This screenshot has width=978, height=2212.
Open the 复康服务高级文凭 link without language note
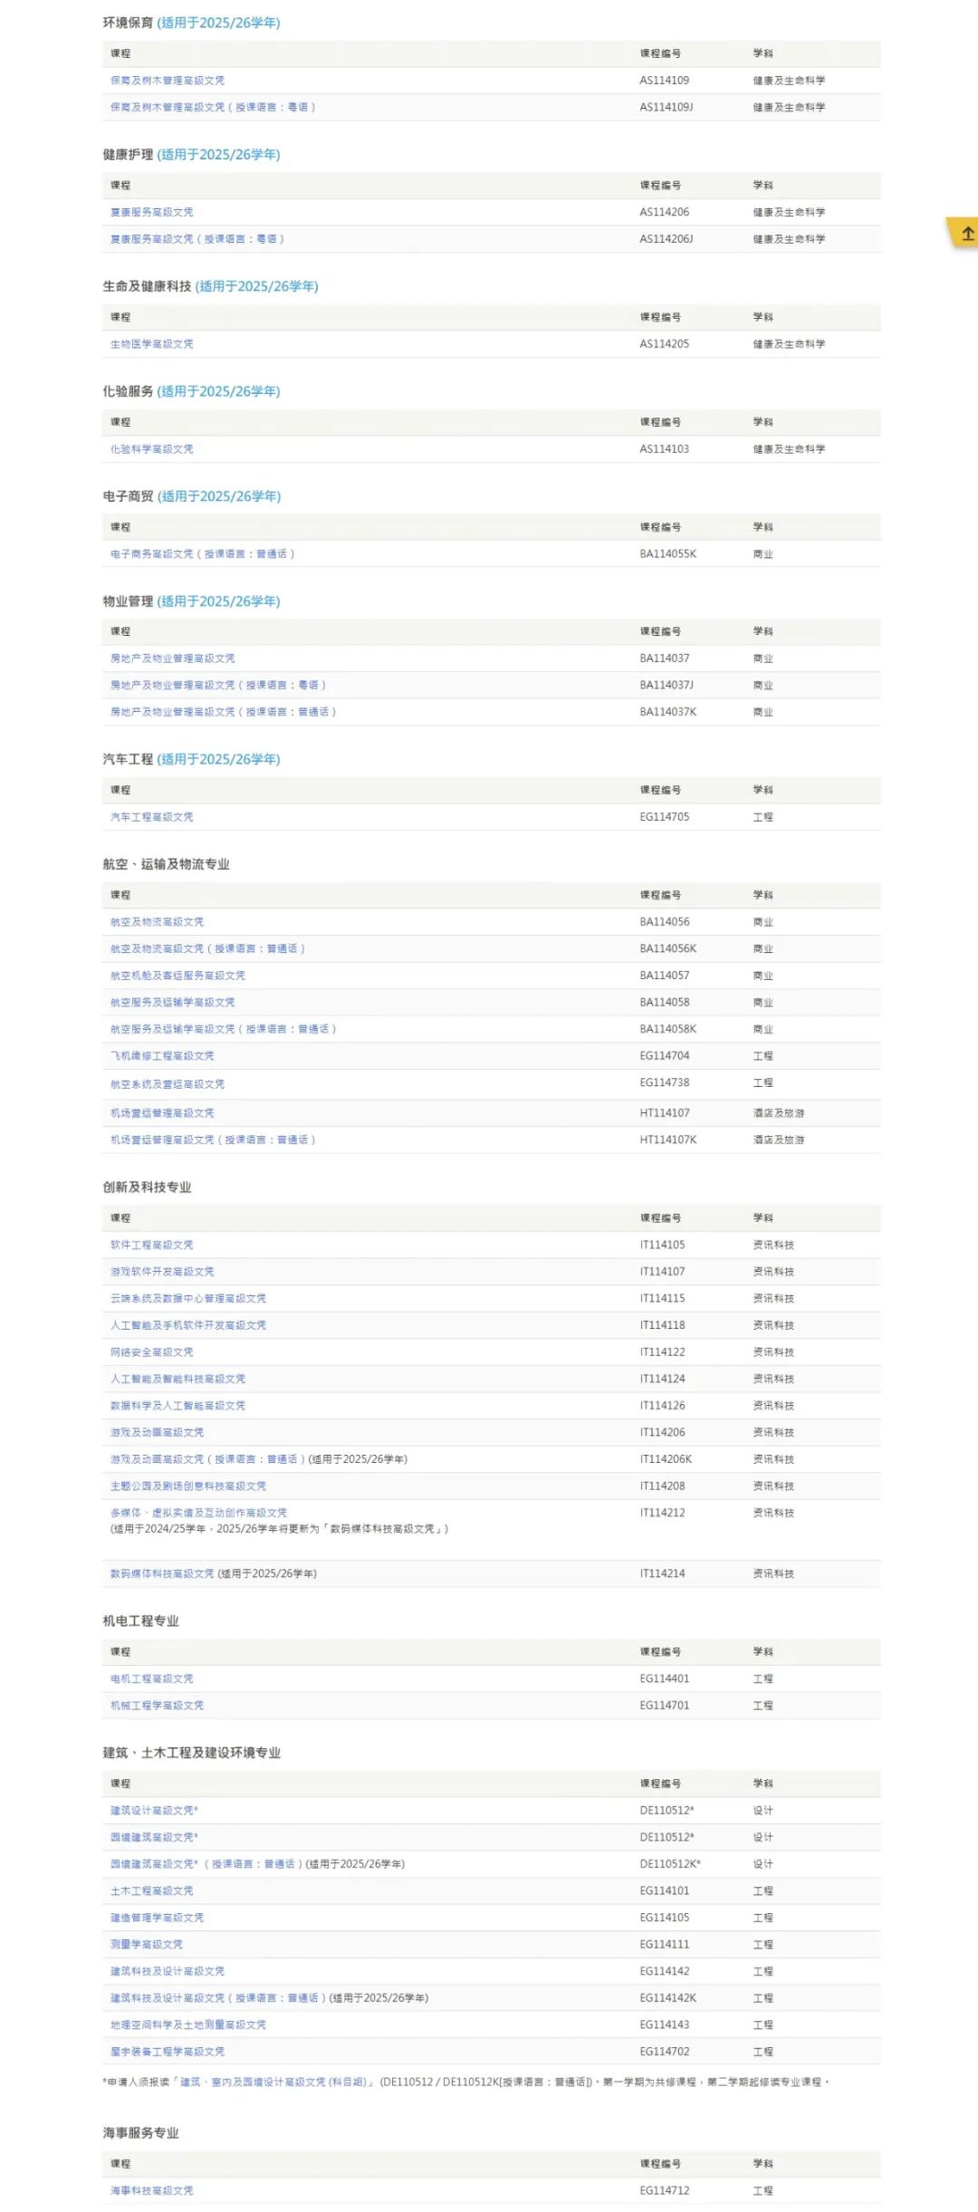pyautogui.click(x=151, y=212)
